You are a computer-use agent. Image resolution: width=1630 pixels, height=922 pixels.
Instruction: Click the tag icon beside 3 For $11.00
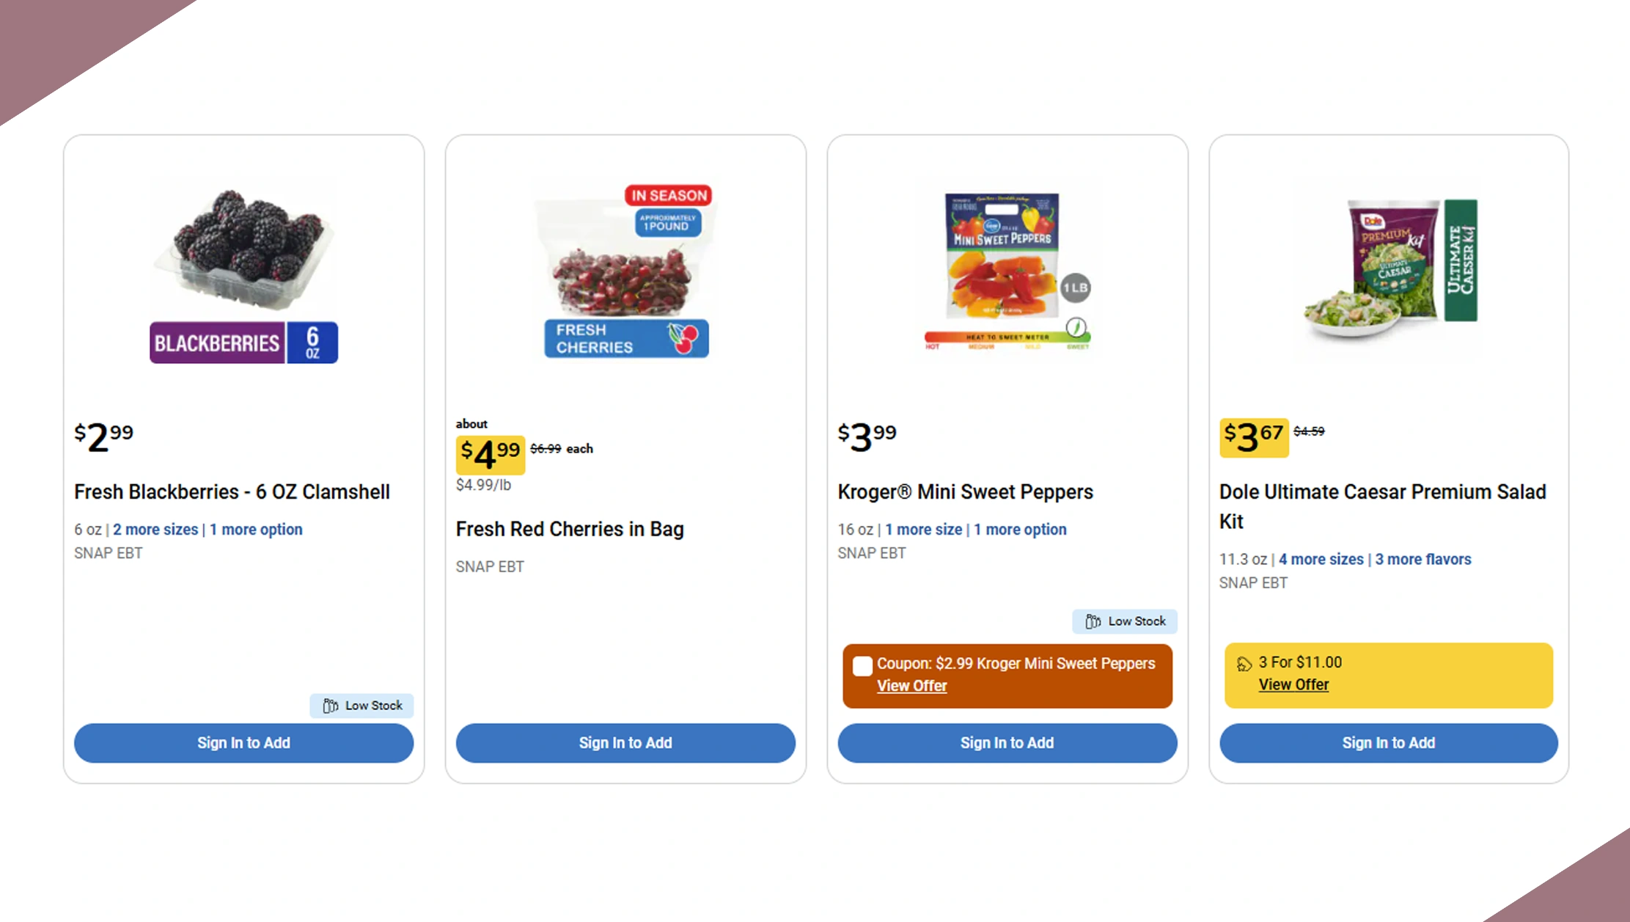click(1244, 664)
